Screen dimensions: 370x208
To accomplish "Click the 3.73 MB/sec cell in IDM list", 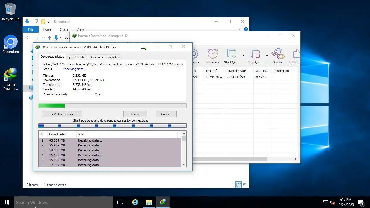I will click(236, 77).
